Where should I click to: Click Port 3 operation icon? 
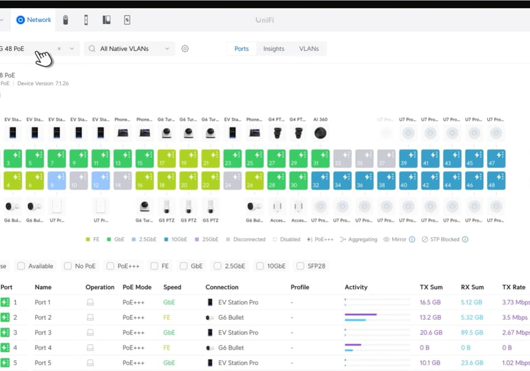click(x=90, y=332)
